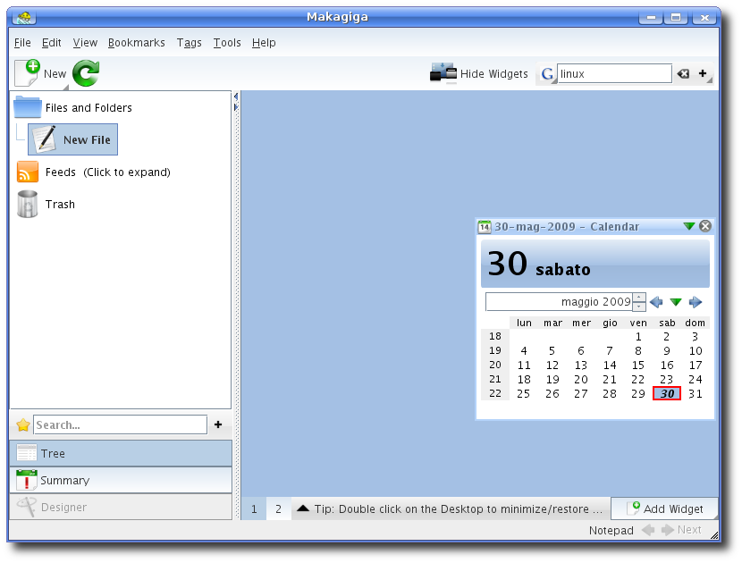Click the Add Widget button
Screen dimensions: 742x563
664,508
